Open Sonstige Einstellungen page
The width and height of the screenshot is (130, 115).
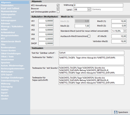pyautogui.click(x=12, y=78)
